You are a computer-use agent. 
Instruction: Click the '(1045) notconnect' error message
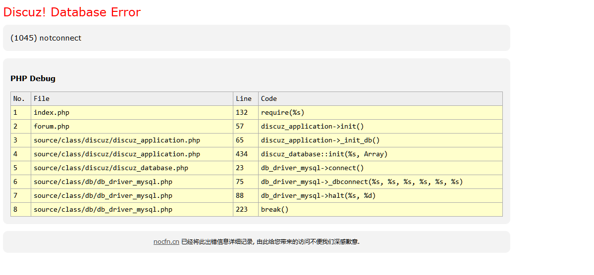[x=46, y=38]
